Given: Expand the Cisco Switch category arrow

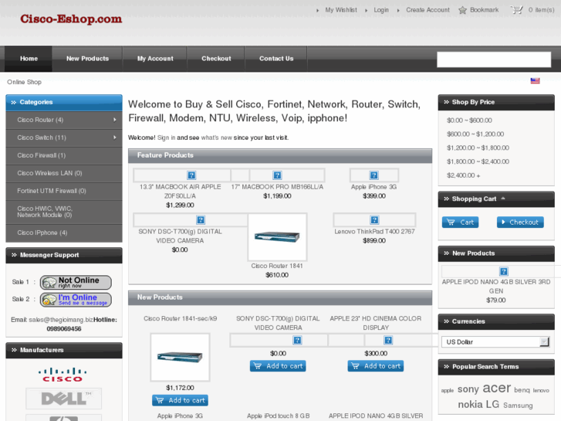Looking at the screenshot, I should pyautogui.click(x=115, y=138).
